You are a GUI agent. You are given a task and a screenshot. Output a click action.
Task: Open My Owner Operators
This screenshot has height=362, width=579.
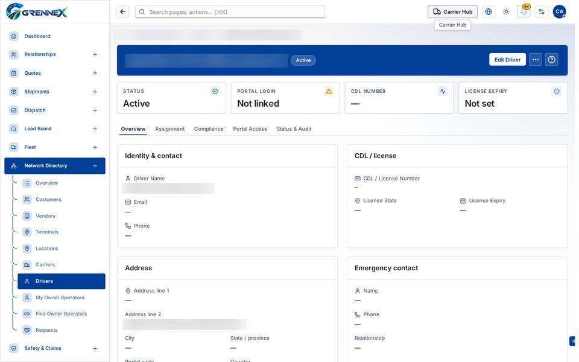click(62, 297)
